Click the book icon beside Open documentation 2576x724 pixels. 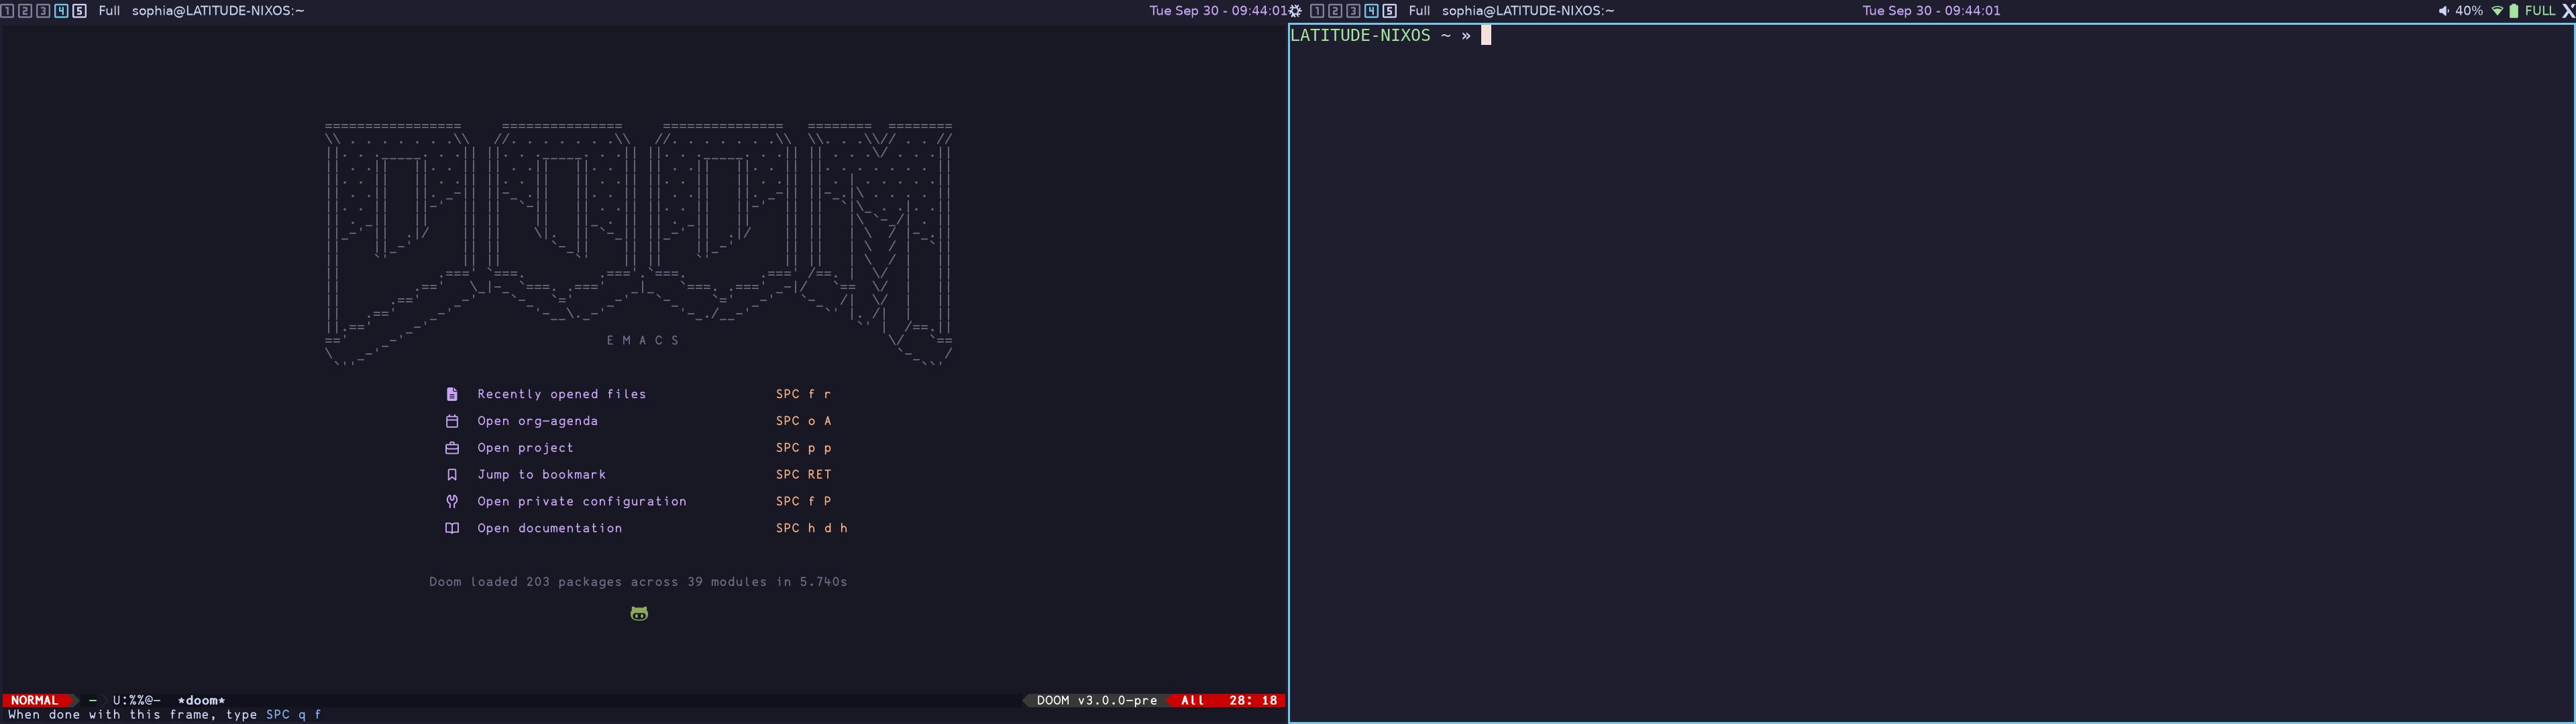(452, 529)
